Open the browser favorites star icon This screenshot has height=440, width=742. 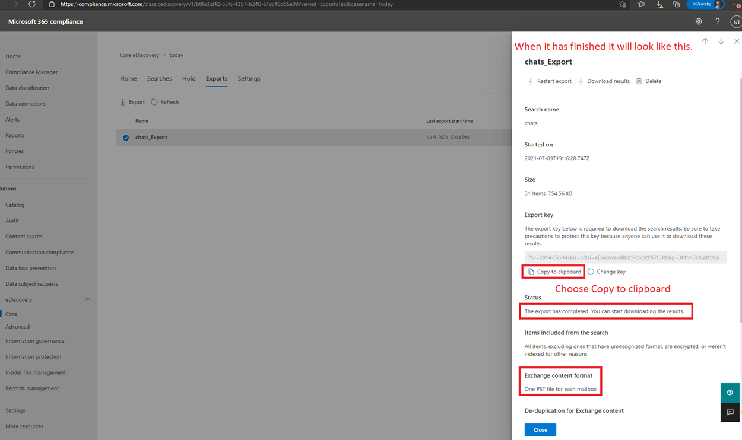tap(641, 4)
